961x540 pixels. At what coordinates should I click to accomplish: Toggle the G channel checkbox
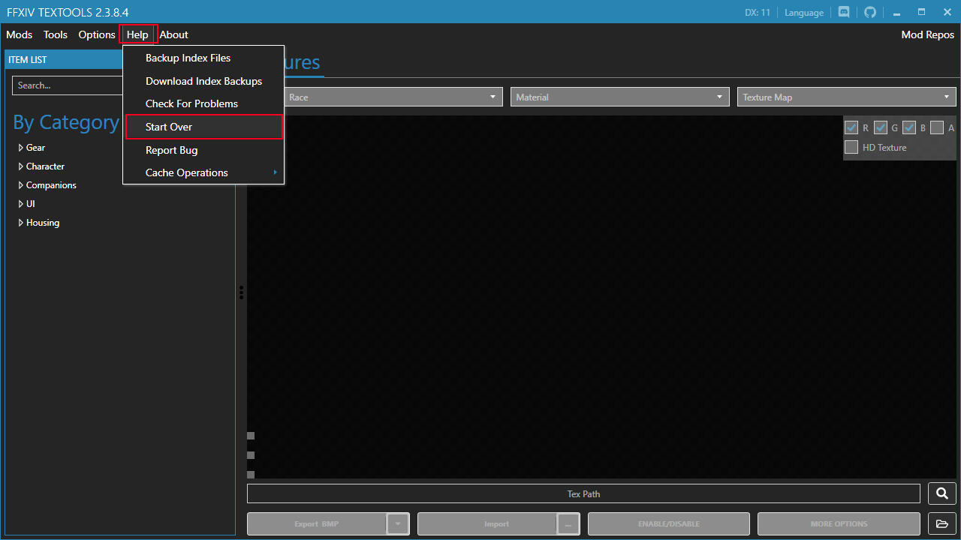tap(881, 127)
